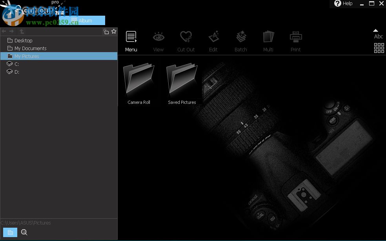Open the Batch processing tool
This screenshot has height=241, width=386.
241,41
